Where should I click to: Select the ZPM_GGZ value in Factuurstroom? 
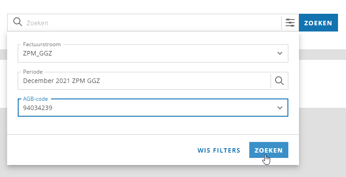pos(38,53)
